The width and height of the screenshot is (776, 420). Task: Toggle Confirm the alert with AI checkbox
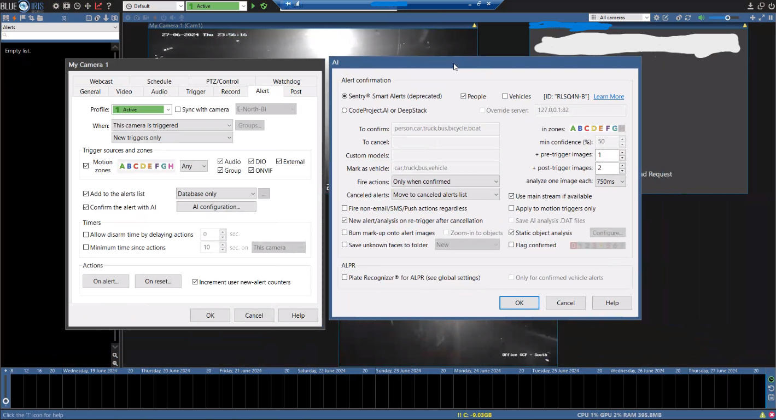pos(86,207)
